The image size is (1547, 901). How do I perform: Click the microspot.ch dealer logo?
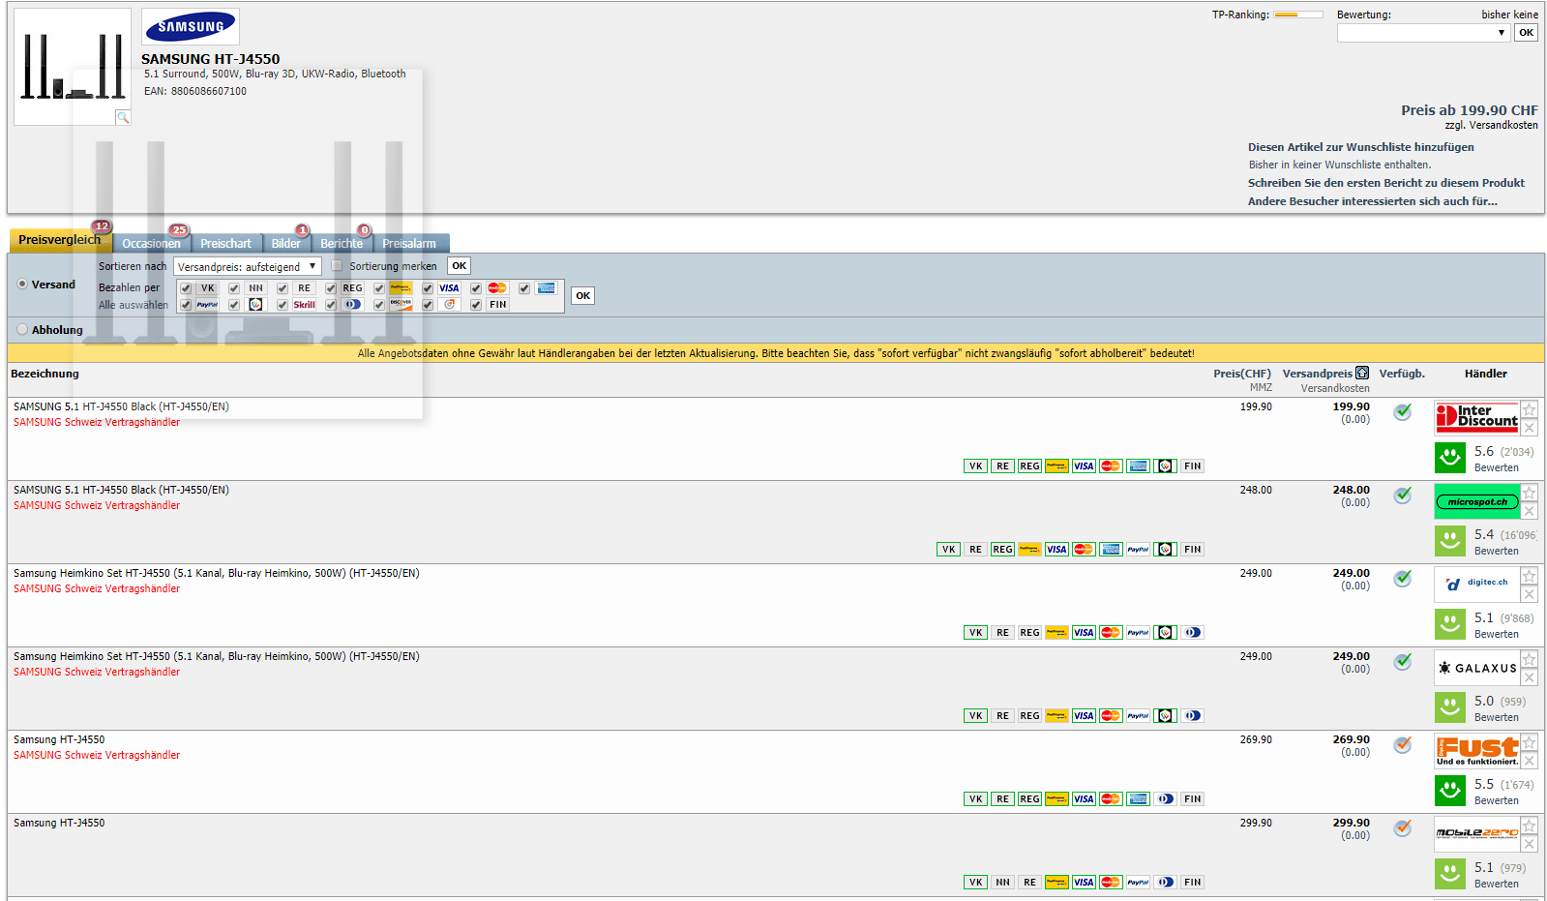[1476, 501]
